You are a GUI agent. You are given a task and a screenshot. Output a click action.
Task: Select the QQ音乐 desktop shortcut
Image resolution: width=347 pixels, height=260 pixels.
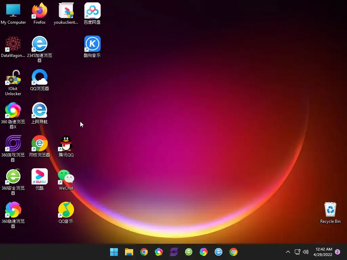point(66,213)
